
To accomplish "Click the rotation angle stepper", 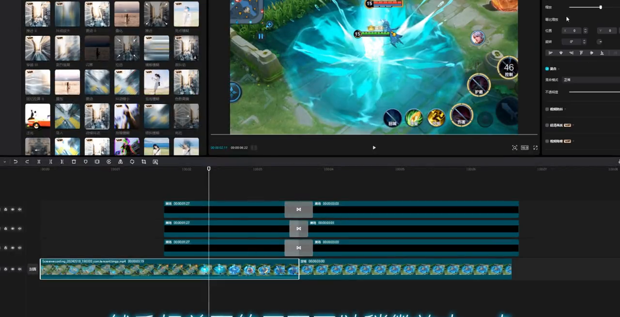I will tap(585, 42).
